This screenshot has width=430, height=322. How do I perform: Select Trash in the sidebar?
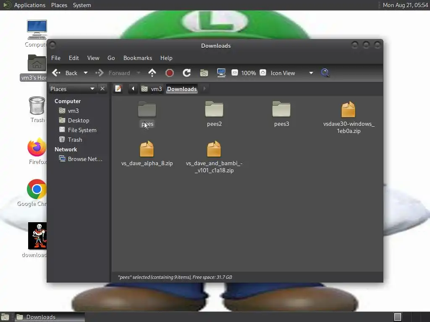click(71, 140)
